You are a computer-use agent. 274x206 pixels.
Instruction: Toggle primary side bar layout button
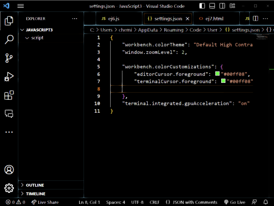coord(202,6)
